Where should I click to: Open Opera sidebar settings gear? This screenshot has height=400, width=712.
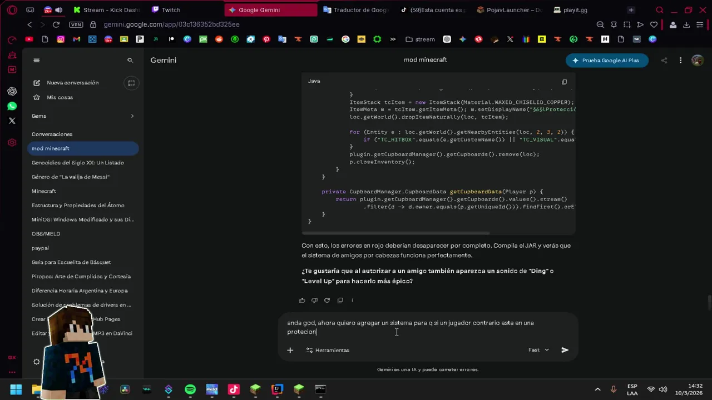coord(12,143)
